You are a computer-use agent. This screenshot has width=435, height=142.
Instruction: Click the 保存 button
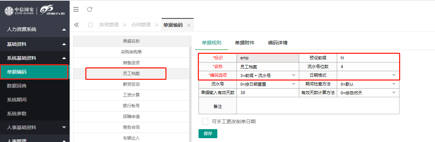208,134
